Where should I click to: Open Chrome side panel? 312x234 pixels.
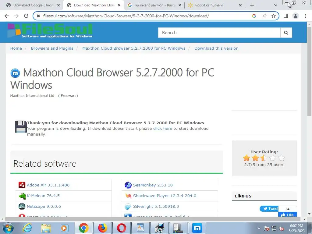[x=286, y=16]
